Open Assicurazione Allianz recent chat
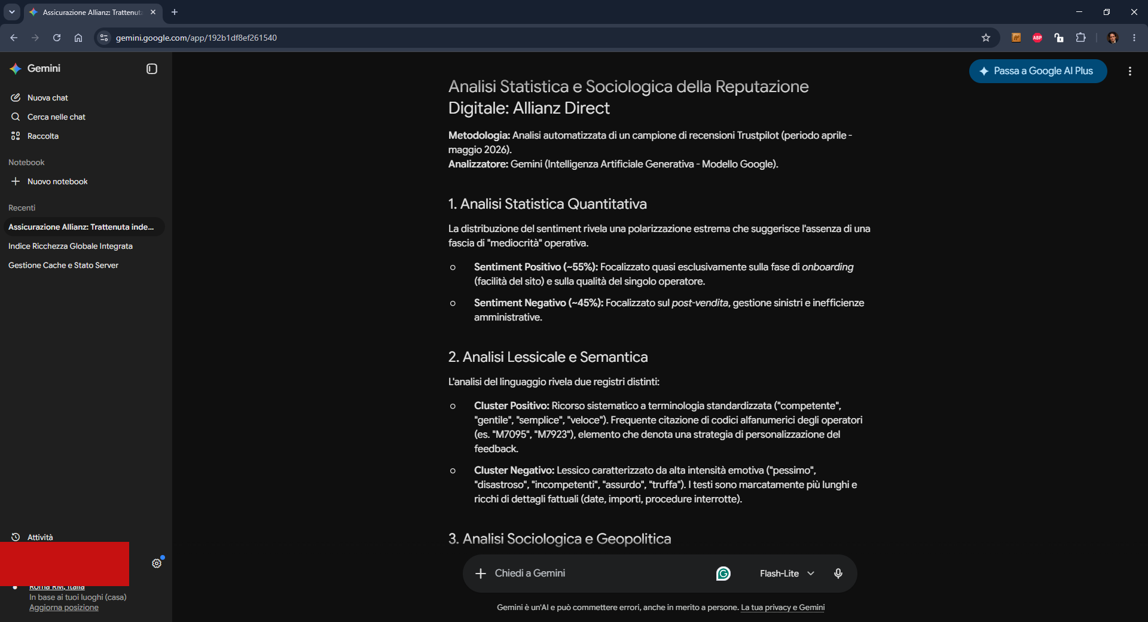Image resolution: width=1148 pixels, height=622 pixels. [x=83, y=227]
